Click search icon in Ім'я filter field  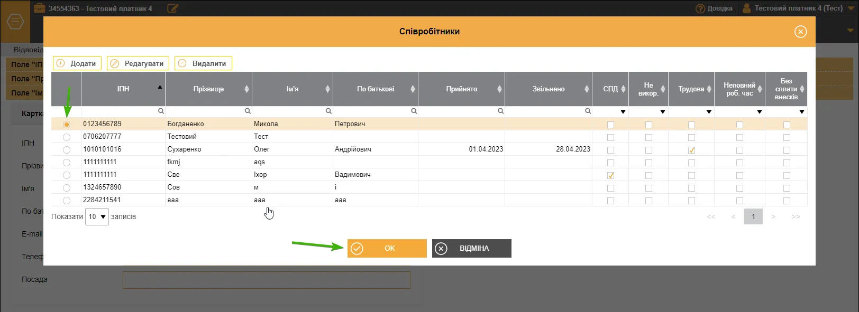(x=328, y=111)
